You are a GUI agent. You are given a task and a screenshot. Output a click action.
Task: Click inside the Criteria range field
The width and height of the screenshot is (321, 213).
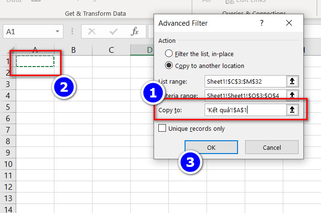point(245,96)
